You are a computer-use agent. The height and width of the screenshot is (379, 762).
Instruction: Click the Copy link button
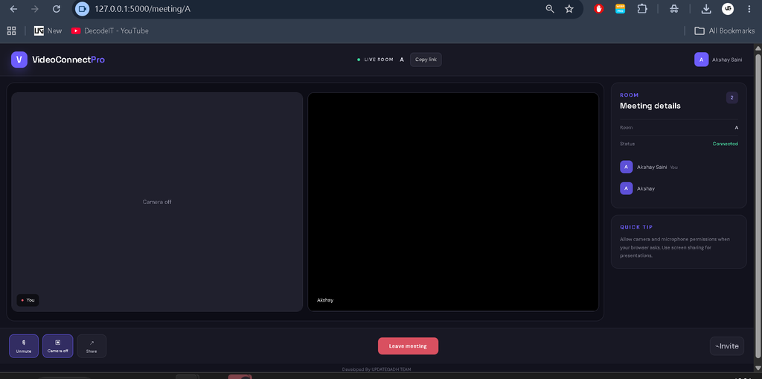pos(426,60)
